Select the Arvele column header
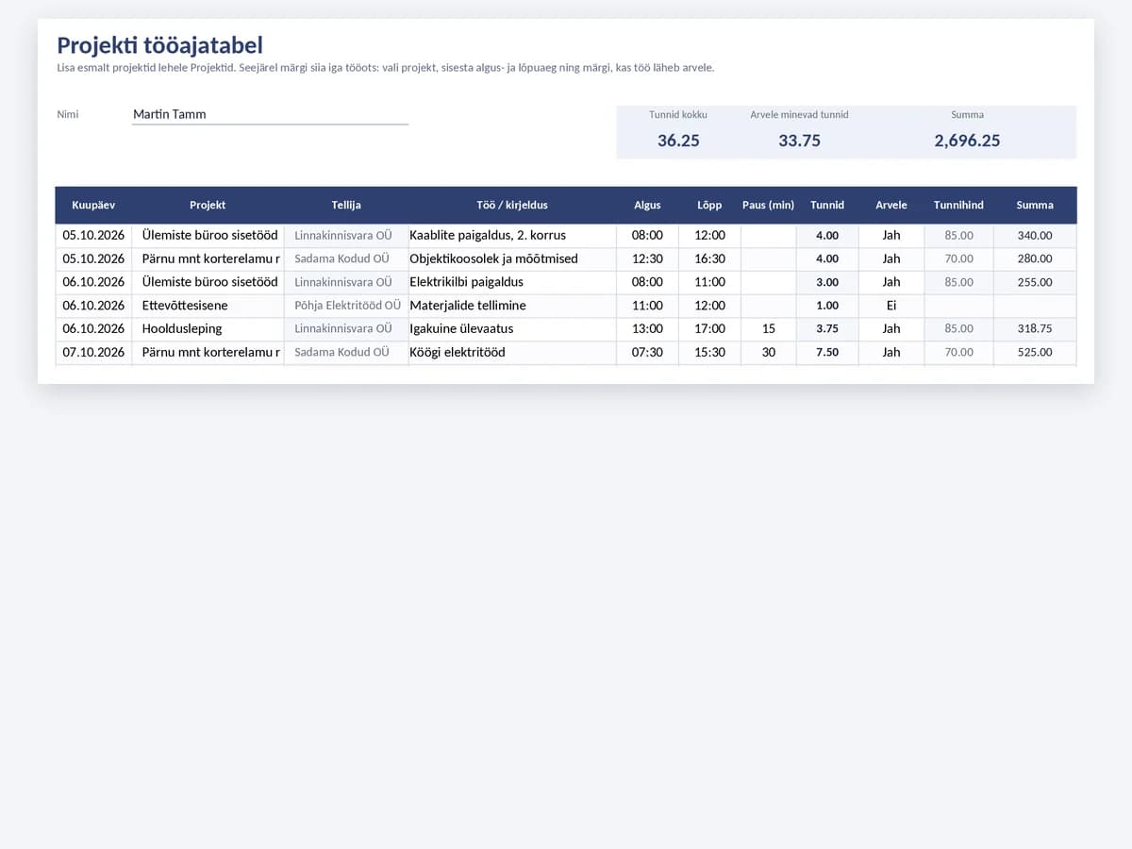 [891, 205]
